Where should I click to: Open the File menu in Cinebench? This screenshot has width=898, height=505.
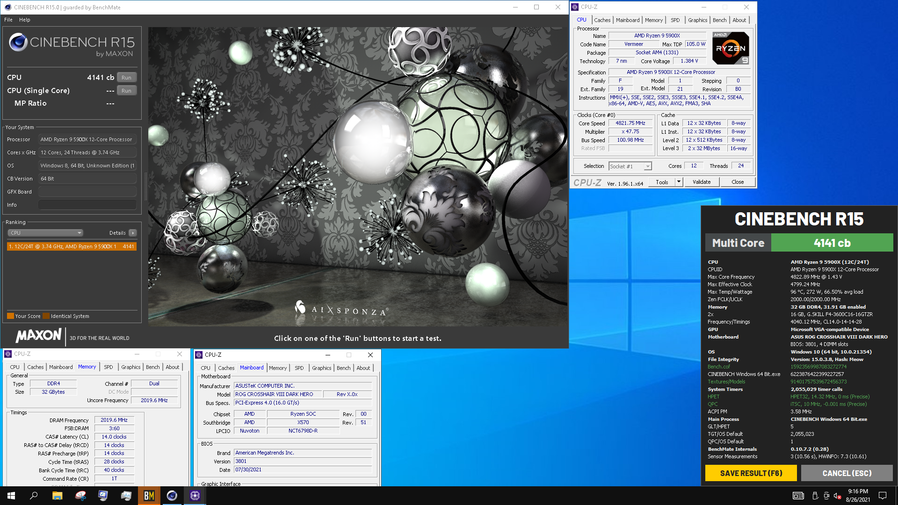point(8,20)
